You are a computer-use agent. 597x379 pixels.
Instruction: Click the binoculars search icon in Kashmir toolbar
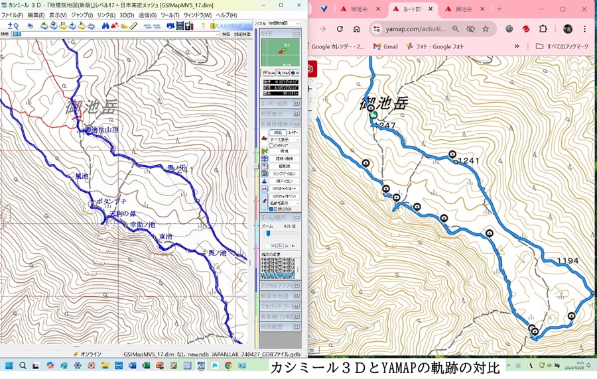[x=105, y=26]
